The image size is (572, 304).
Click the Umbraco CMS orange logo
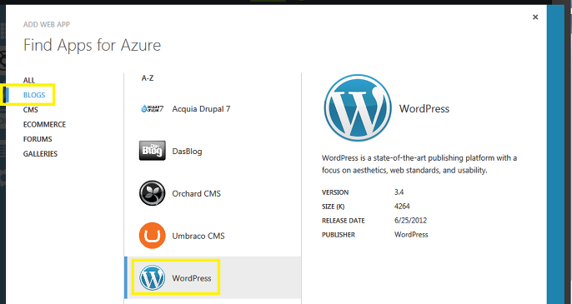coord(152,236)
